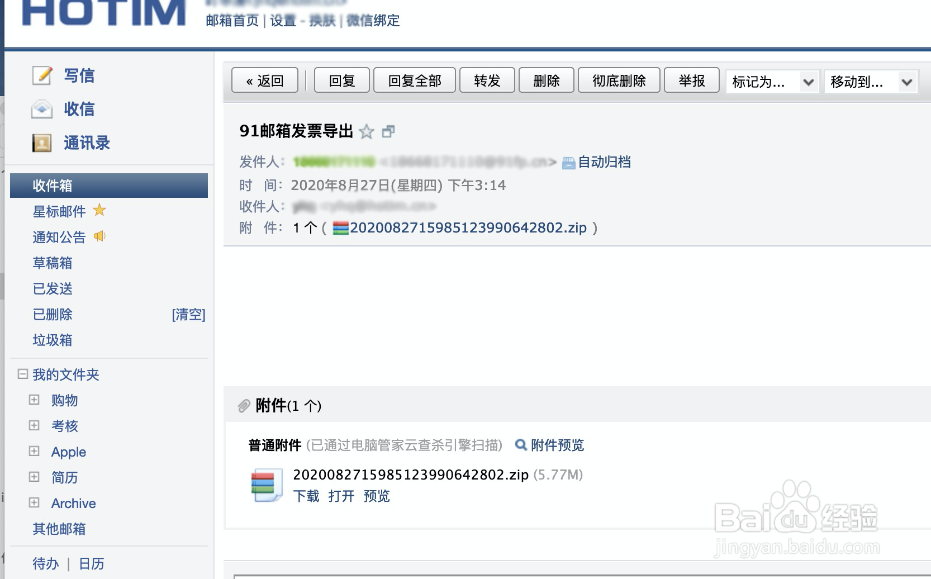The height and width of the screenshot is (579, 931).
Task: Open 通讯录 contacts
Action: [87, 143]
